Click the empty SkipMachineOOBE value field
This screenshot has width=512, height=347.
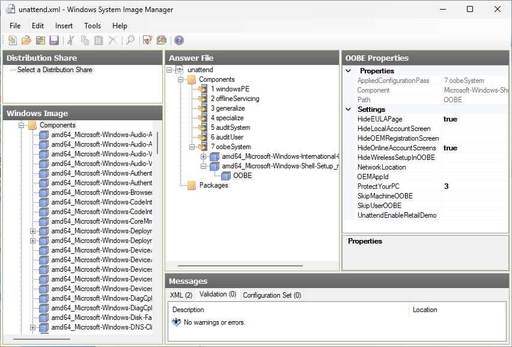475,196
